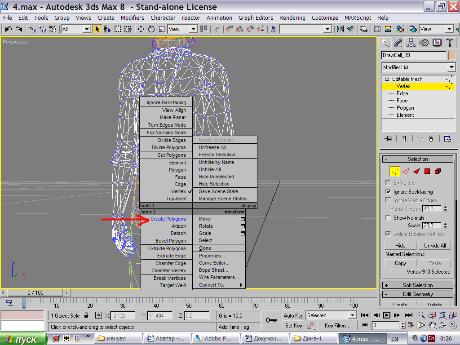Click the Redo arrow icon
Screen dimensions: 460x345
pos(19,29)
